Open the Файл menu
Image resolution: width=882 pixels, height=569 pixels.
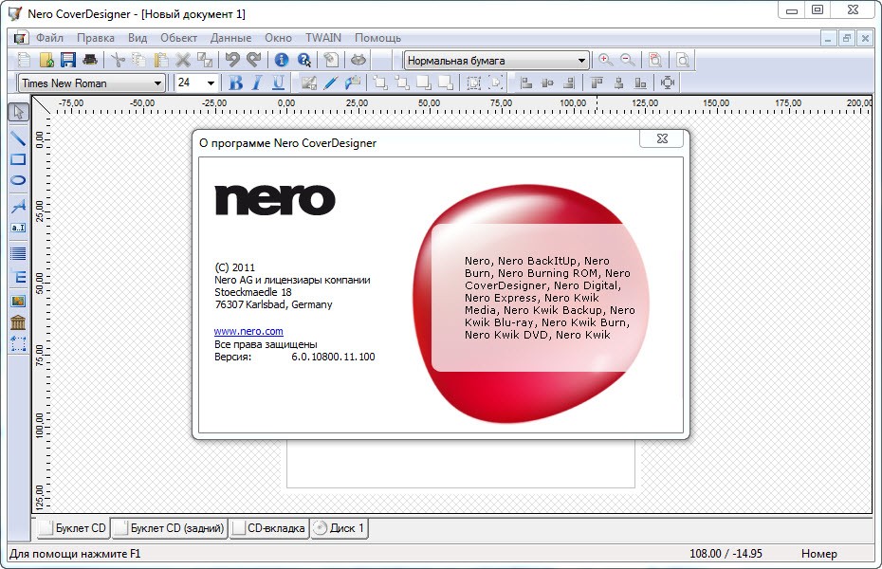[x=49, y=38]
